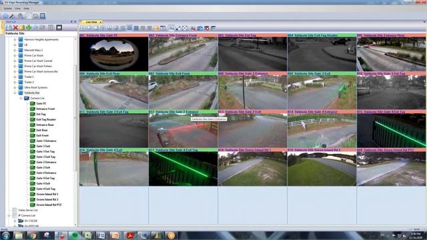Click the red camera snapshot icon in Live View toolbar

(x=207, y=28)
